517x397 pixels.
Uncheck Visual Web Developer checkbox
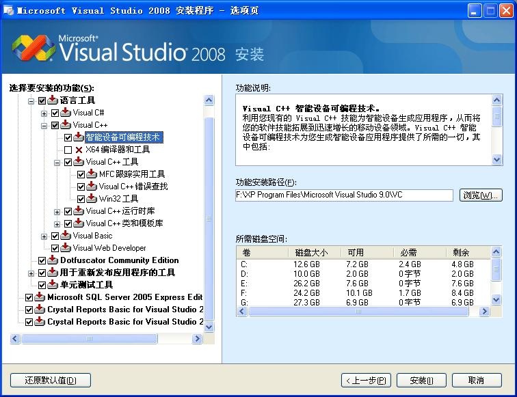[x=55, y=248]
